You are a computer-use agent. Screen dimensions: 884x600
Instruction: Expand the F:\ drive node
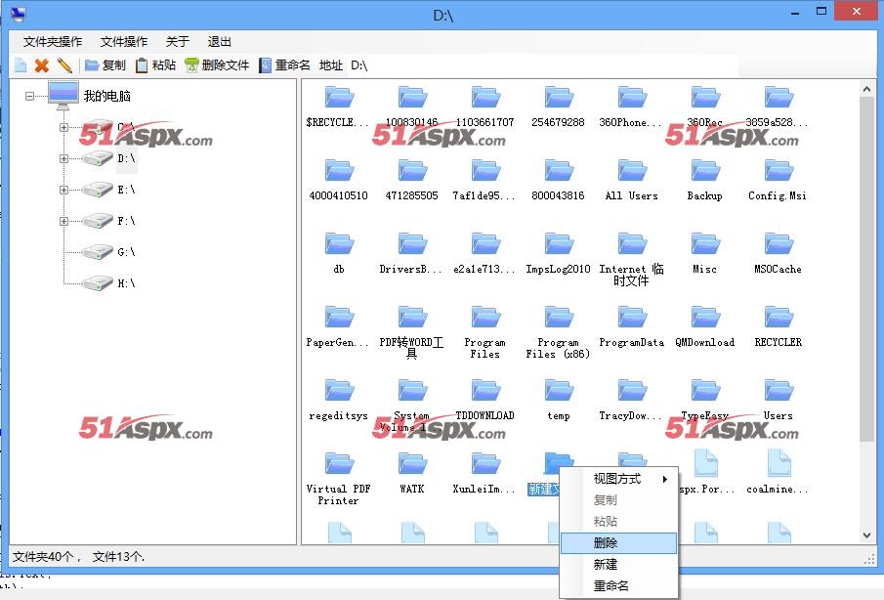point(63,221)
